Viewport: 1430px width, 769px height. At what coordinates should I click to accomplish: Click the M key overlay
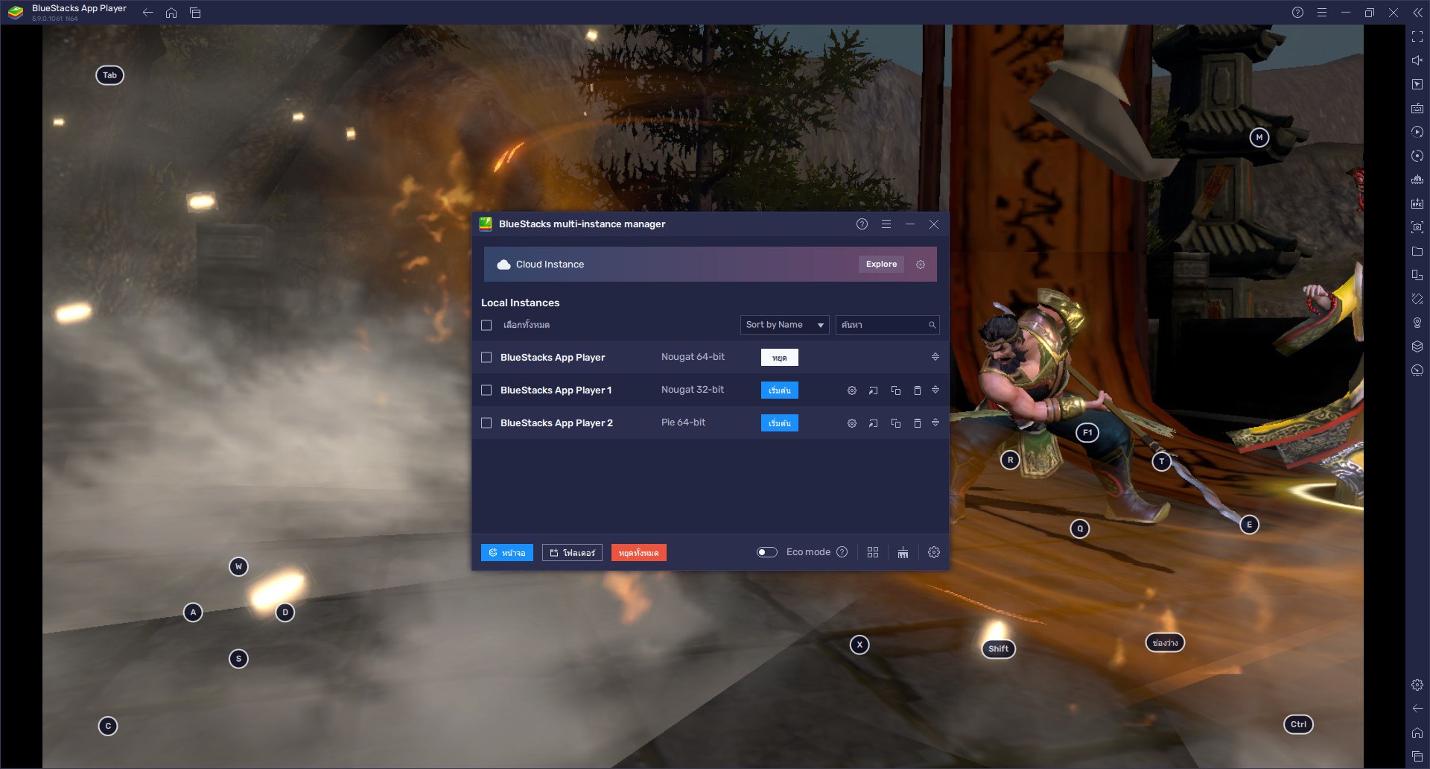click(1259, 137)
